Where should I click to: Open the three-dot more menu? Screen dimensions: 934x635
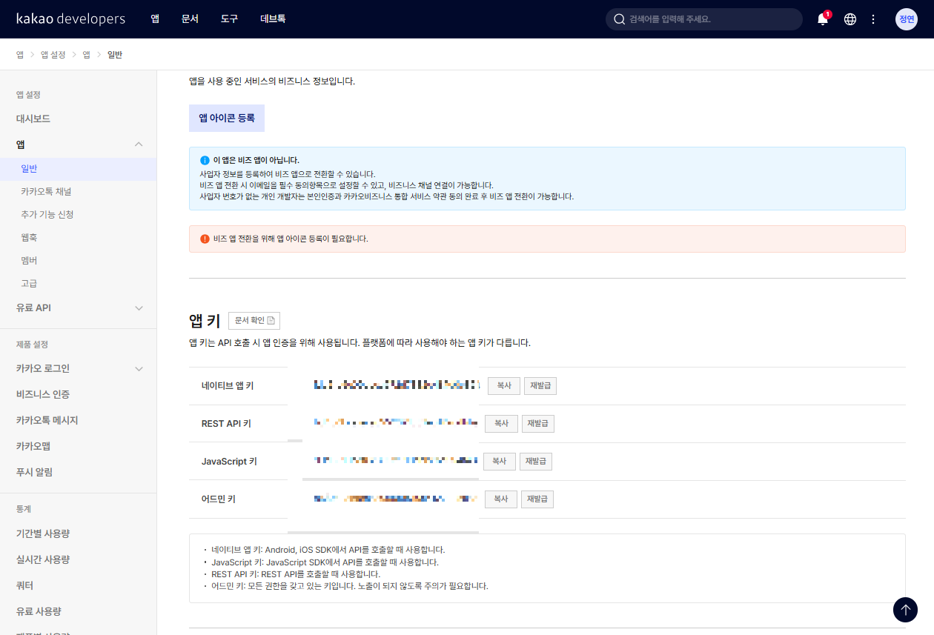(873, 19)
